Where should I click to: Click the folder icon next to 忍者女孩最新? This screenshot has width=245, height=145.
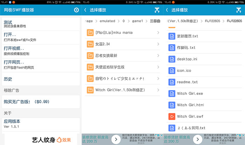(90, 56)
